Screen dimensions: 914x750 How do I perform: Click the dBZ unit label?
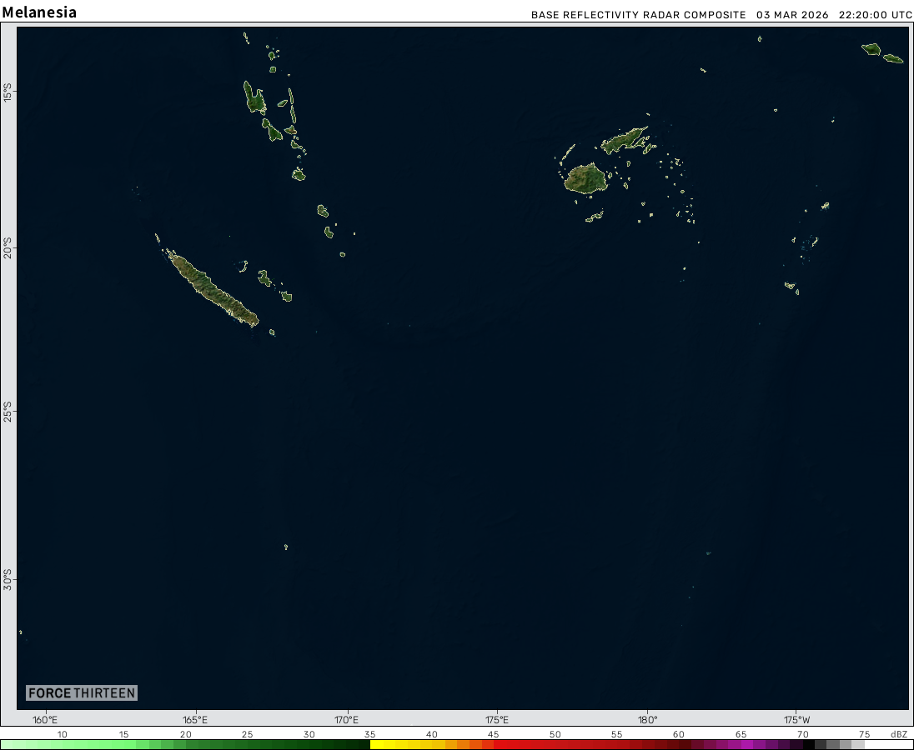tap(898, 734)
